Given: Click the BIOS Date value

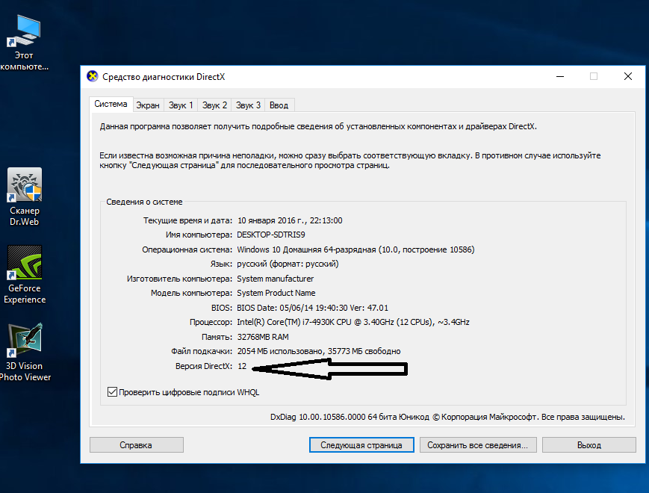Looking at the screenshot, I should (x=312, y=308).
